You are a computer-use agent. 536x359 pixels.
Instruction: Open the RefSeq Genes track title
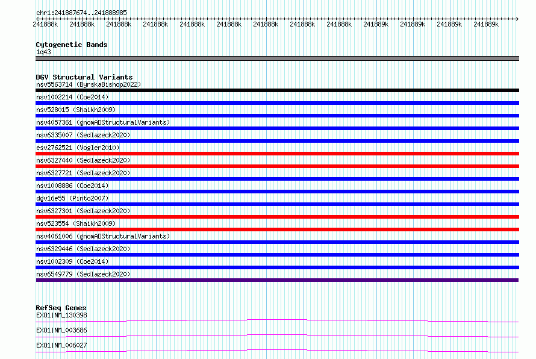click(61, 308)
